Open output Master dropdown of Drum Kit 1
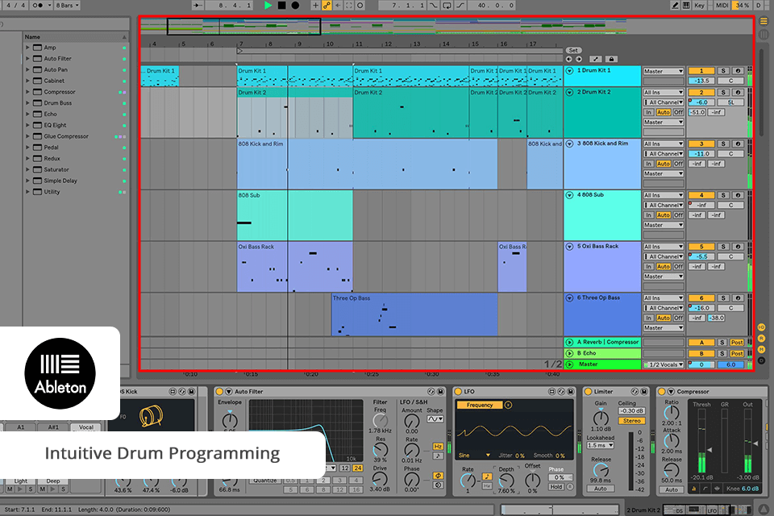774x516 pixels. click(663, 71)
